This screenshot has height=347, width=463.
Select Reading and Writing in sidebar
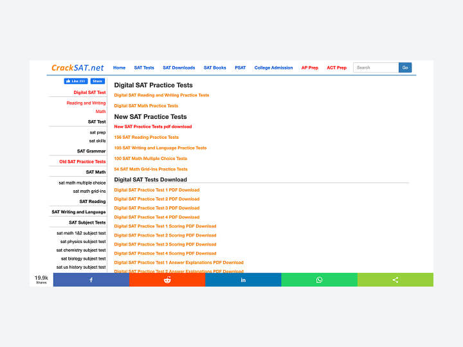click(x=86, y=103)
